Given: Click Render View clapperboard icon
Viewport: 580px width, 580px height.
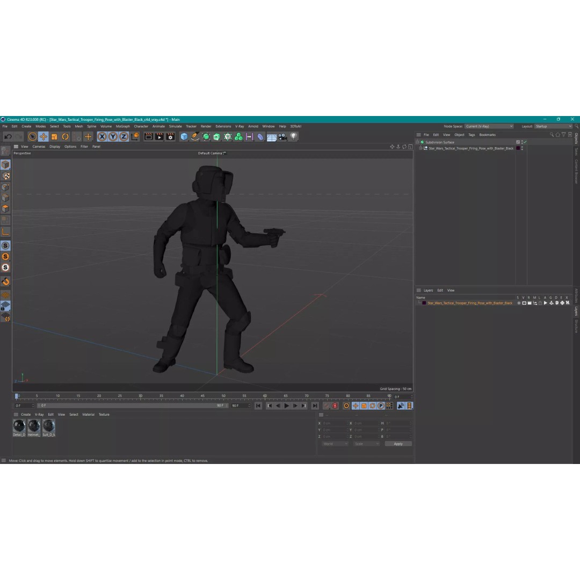Looking at the screenshot, I should coord(148,136).
